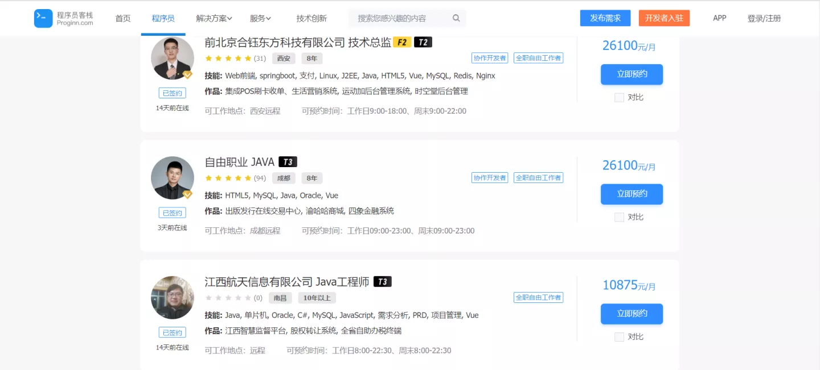820x370 pixels.
Task: Click 全职自由工作者 tag on 技术总监 card
Action: click(x=538, y=58)
